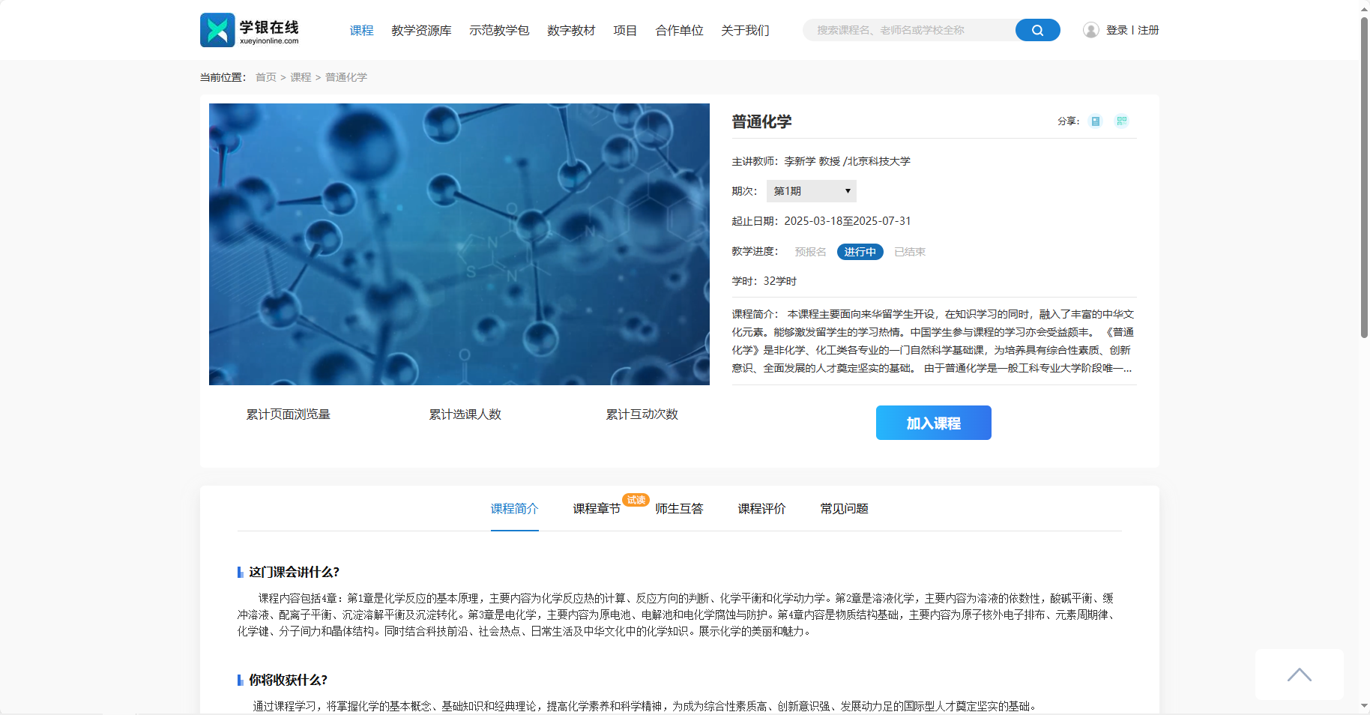Select the 常见问题 tab

844,509
